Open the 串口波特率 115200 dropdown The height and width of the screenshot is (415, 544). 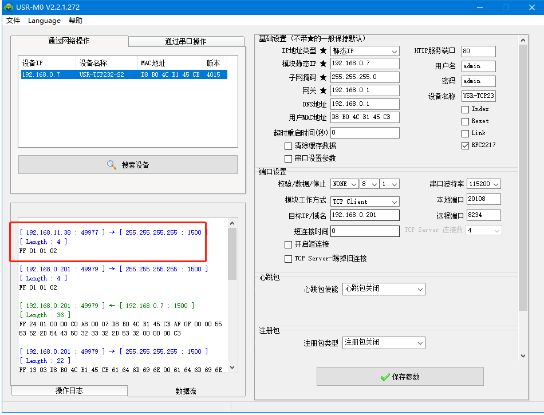(484, 184)
